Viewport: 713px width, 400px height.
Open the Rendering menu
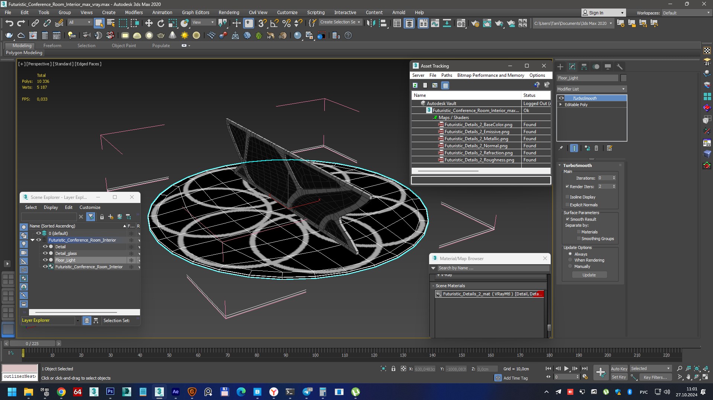point(229,13)
